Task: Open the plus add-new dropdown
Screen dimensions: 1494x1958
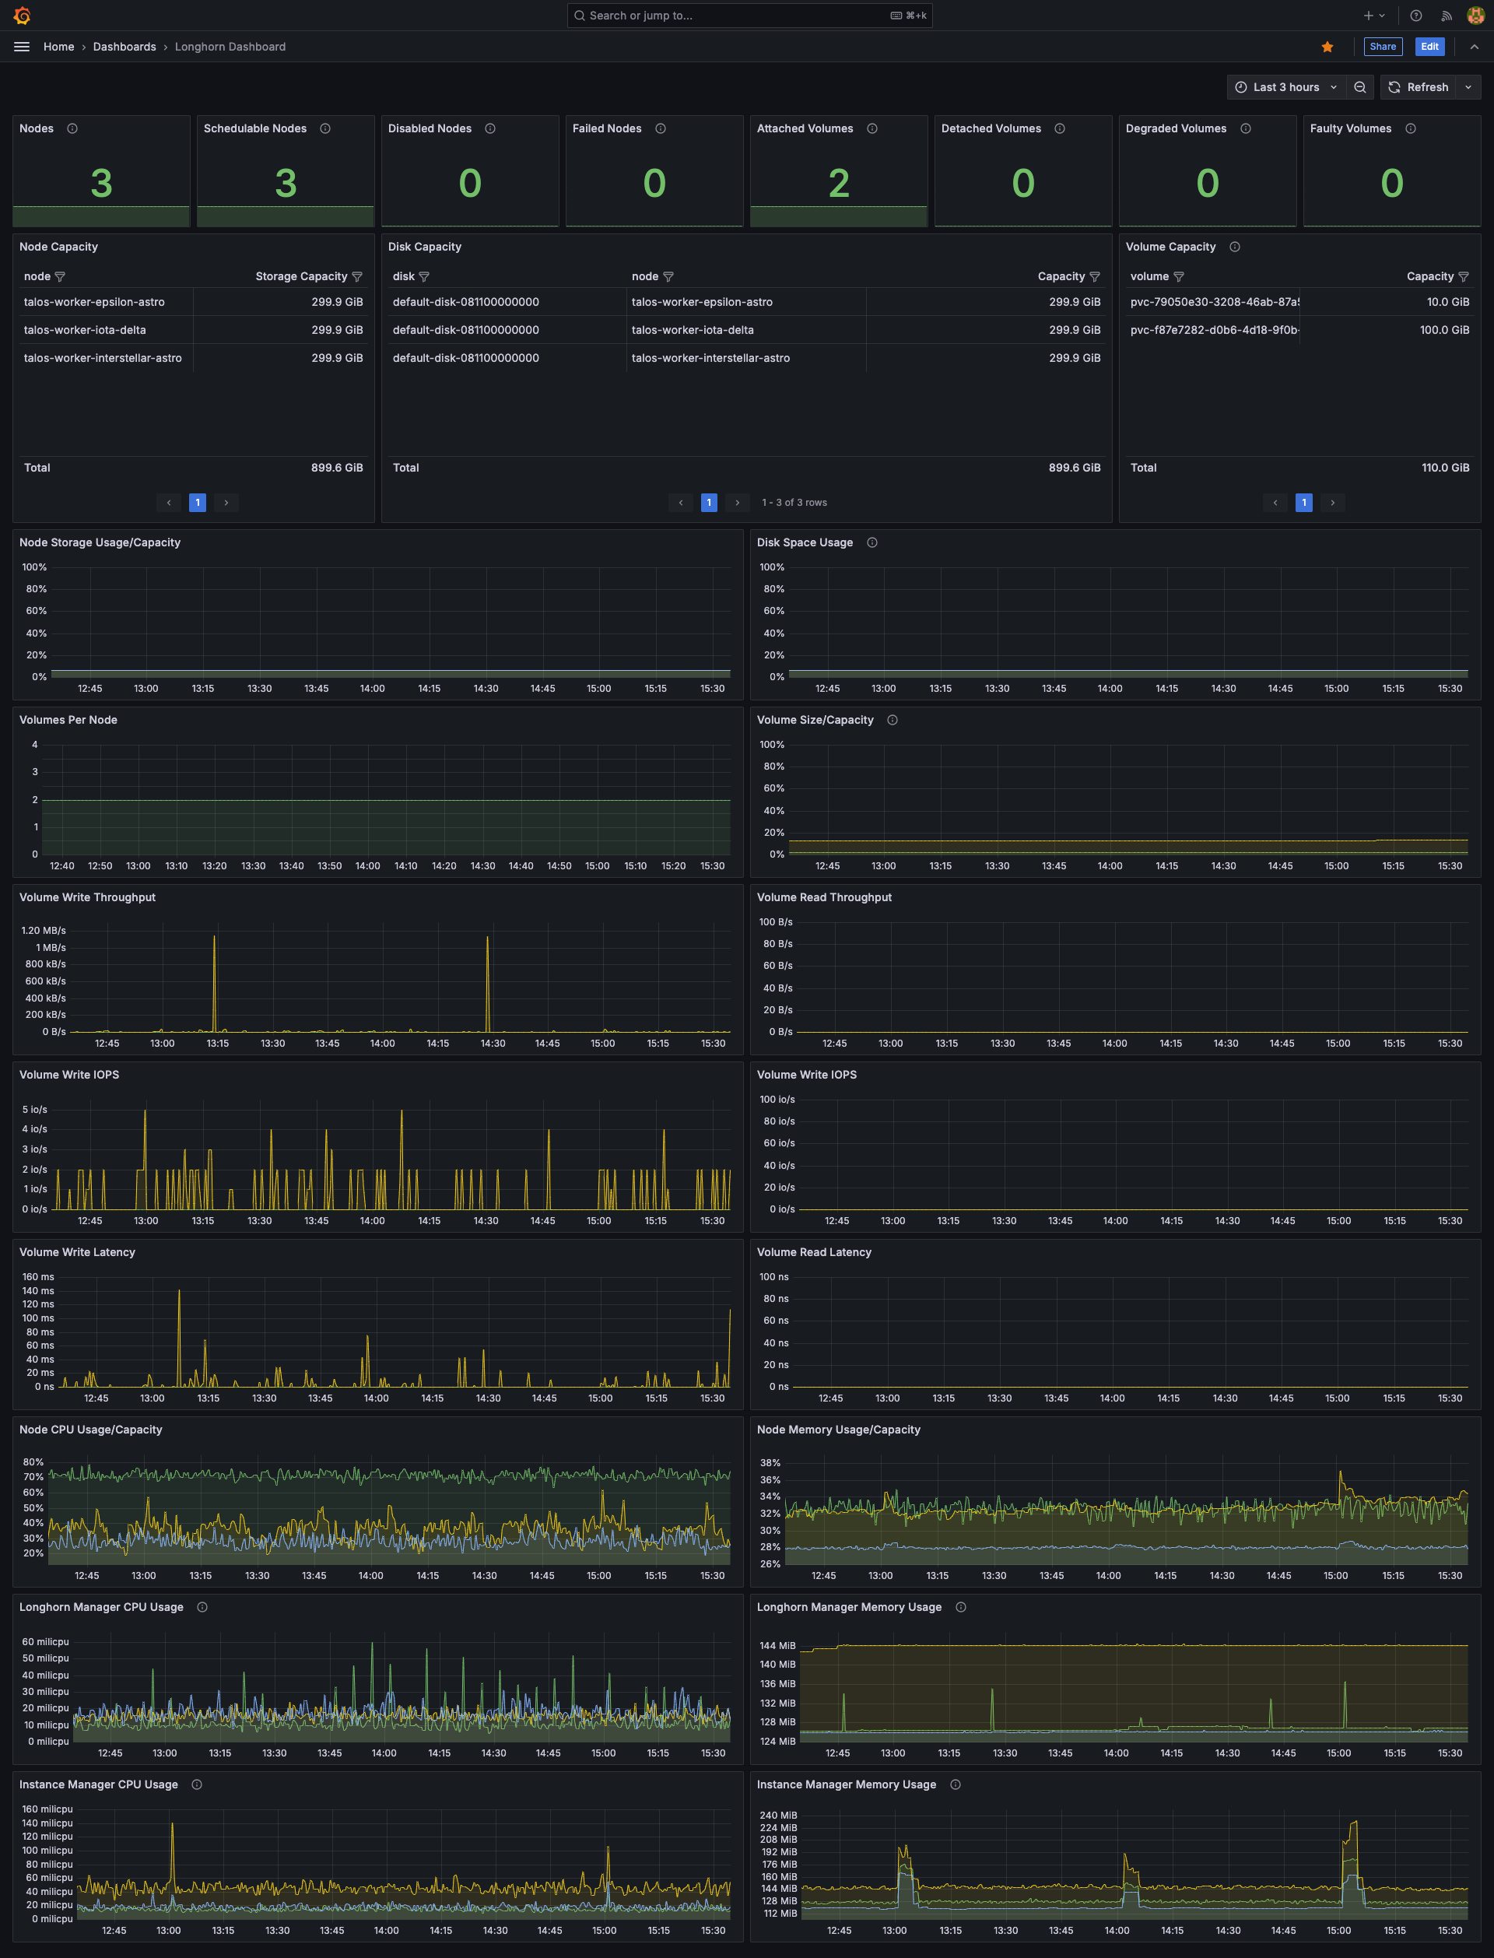Action: tap(1374, 15)
